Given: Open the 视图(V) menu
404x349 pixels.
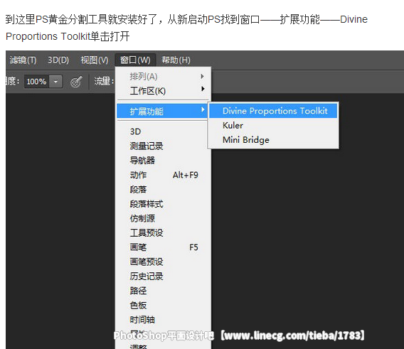Looking at the screenshot, I should click(95, 60).
